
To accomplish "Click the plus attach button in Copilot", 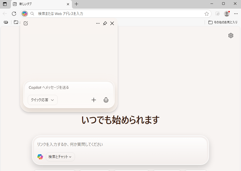I will (x=94, y=100).
